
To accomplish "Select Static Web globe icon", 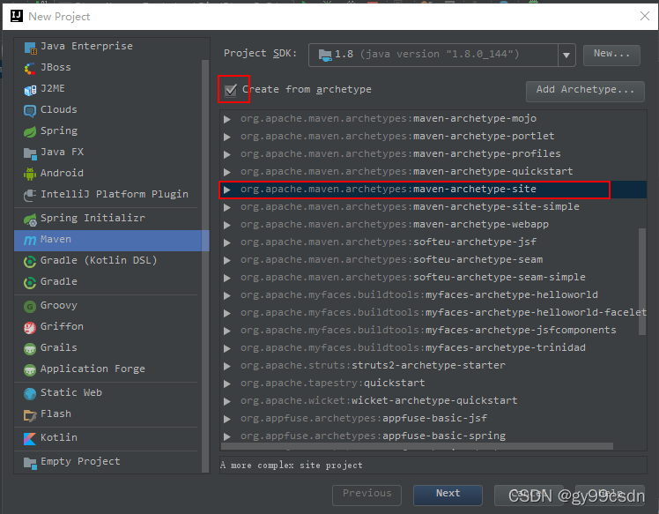I will pos(30,394).
